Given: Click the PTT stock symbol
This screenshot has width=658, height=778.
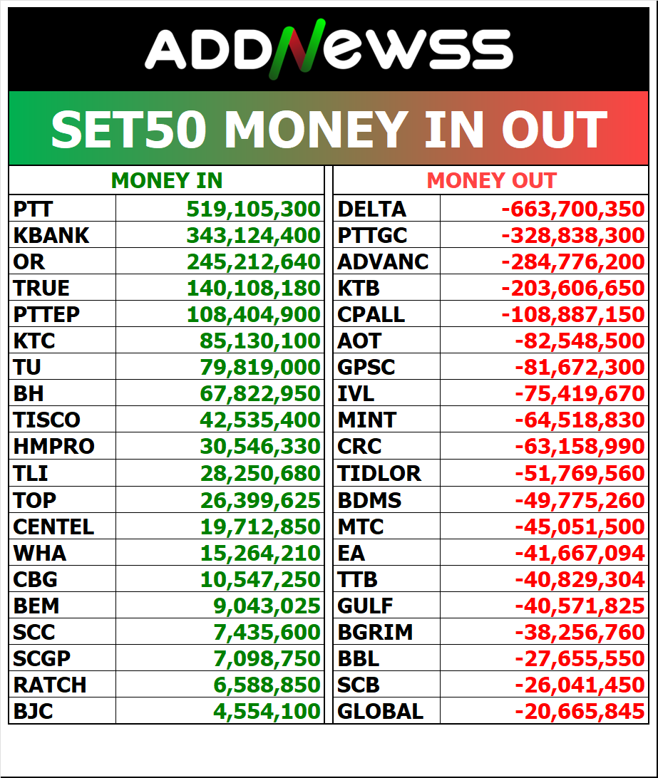Looking at the screenshot, I should pos(34,209).
